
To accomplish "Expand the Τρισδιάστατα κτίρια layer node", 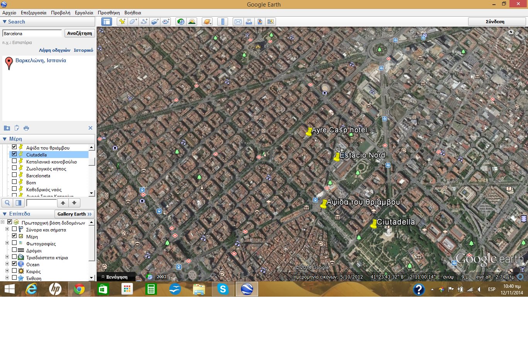I will (7, 257).
